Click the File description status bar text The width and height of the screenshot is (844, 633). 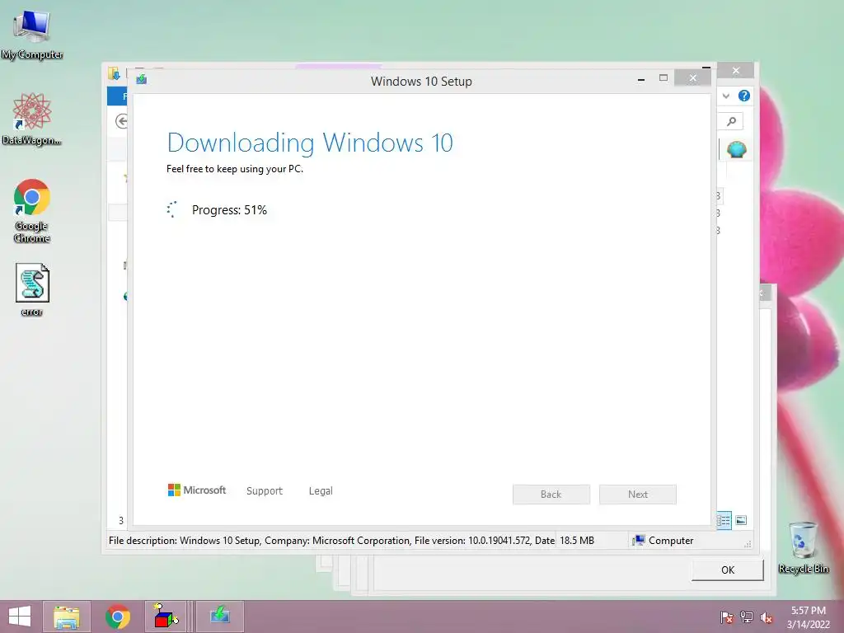pos(331,541)
